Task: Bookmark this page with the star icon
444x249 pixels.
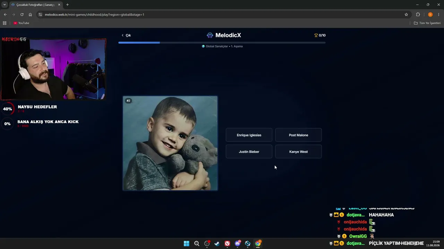Action: [406, 15]
